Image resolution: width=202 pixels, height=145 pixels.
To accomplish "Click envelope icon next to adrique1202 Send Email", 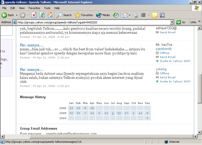I will pyautogui.click(x=157, y=32).
